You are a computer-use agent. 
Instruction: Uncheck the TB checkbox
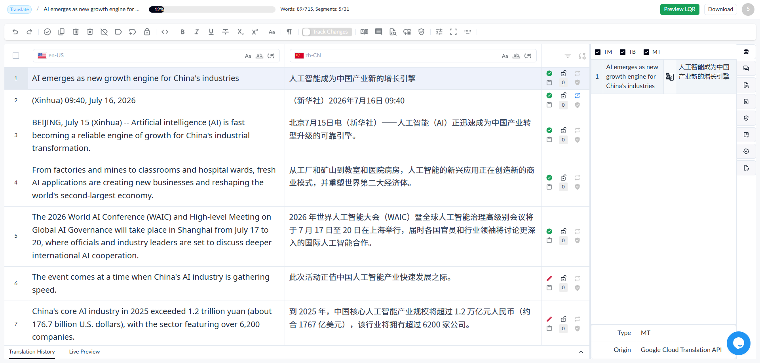click(623, 52)
